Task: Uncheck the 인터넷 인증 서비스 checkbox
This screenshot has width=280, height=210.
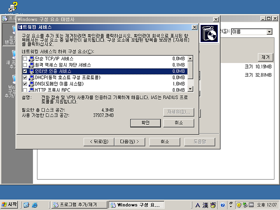Action: point(25,71)
